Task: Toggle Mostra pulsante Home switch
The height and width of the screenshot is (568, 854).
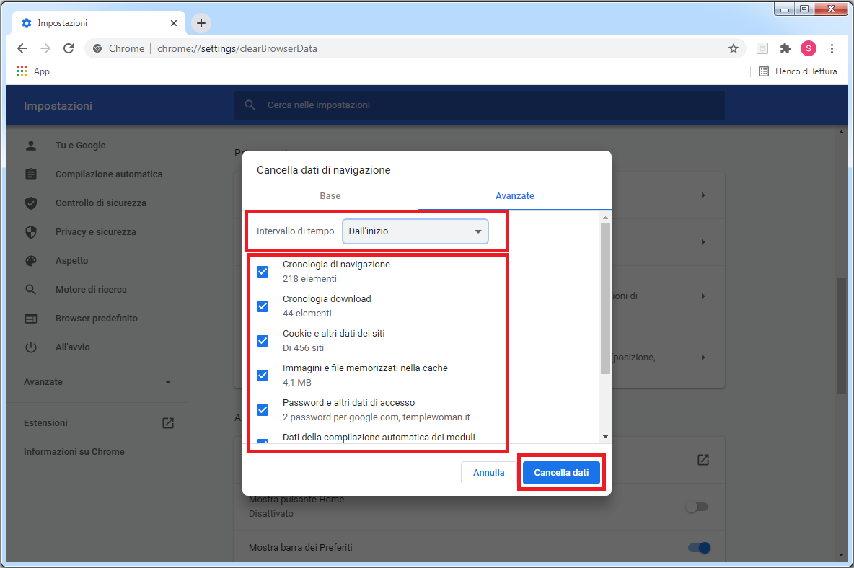Action: (697, 507)
